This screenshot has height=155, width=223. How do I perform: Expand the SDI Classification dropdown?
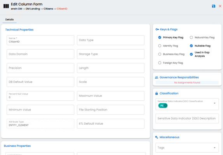tap(214, 103)
